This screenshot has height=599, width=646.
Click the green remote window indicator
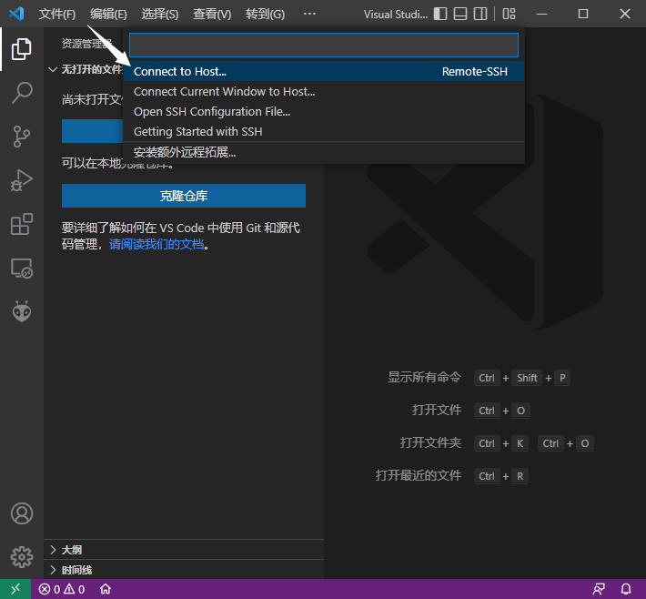coord(15,589)
